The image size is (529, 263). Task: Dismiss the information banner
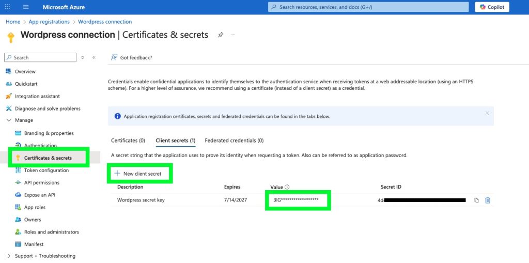(x=487, y=113)
